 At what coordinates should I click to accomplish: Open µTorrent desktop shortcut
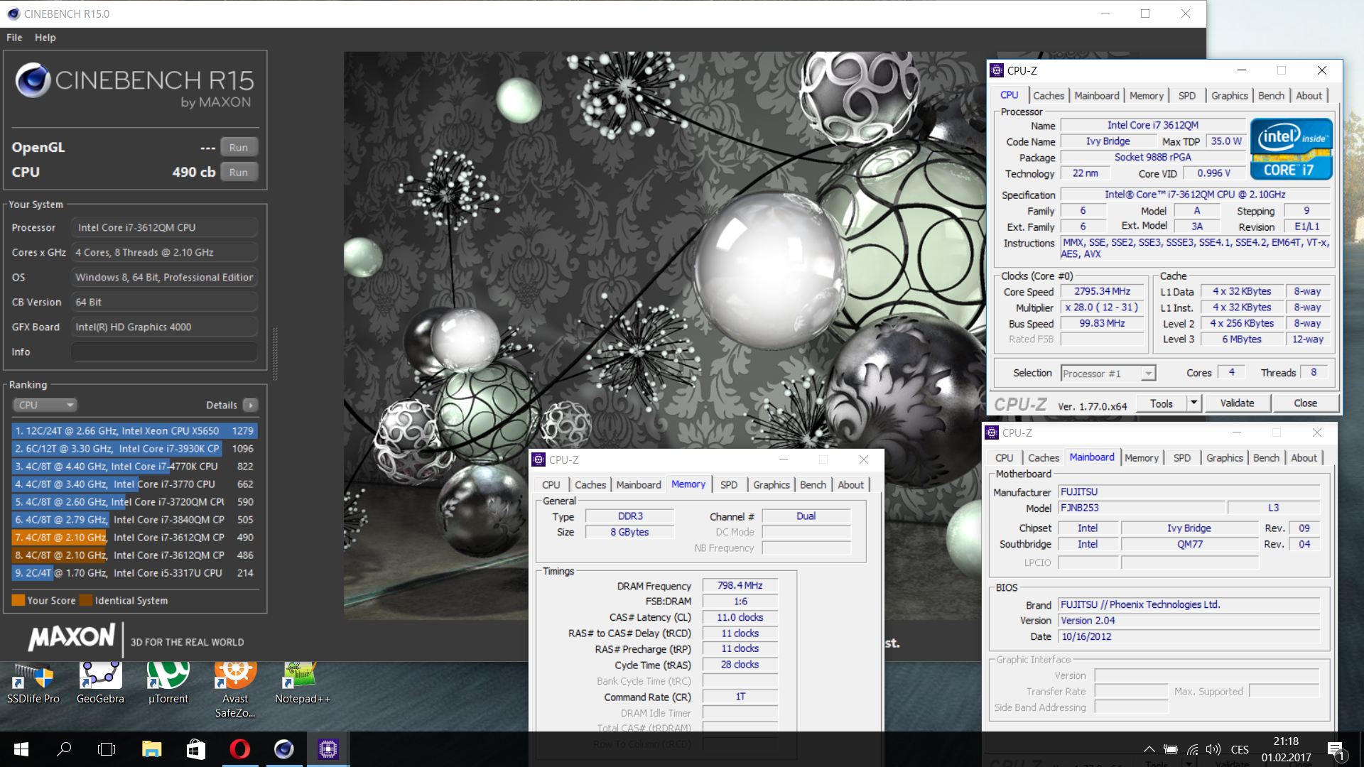coord(168,683)
